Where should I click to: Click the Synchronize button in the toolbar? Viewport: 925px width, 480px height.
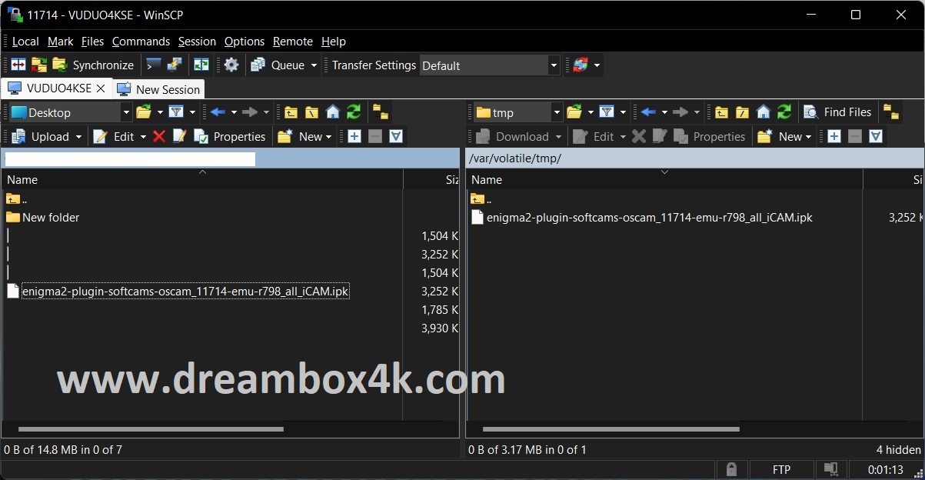pyautogui.click(x=93, y=65)
